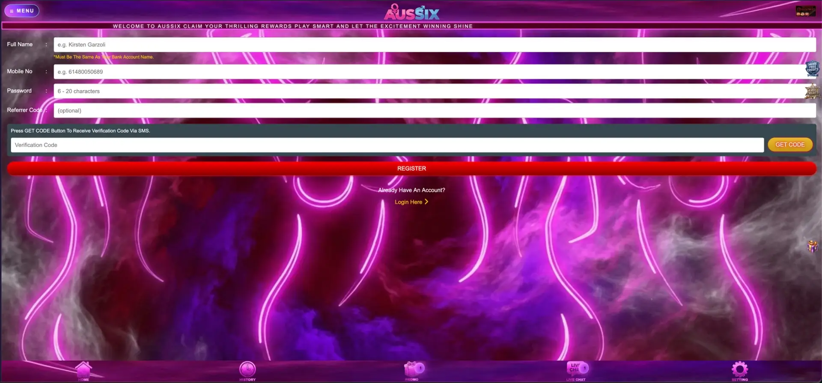Click the 'Press GET CODE Button' instruction text
Image resolution: width=822 pixels, height=383 pixels.
point(80,131)
